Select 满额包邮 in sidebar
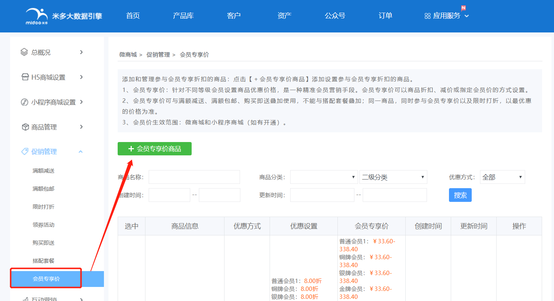Viewport: 554px width, 301px height. click(43, 189)
